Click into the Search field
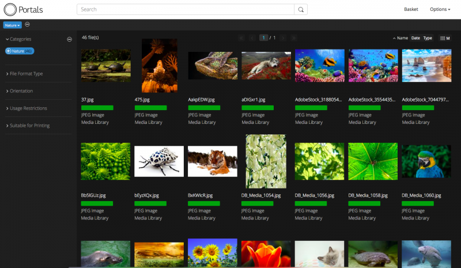461x268 pixels. [x=184, y=10]
